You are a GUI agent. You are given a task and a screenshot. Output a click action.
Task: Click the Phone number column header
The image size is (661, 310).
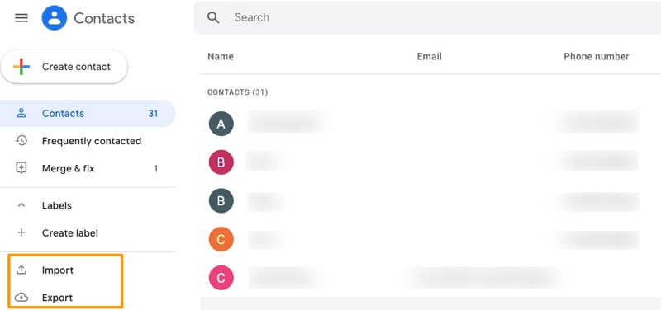pos(596,56)
